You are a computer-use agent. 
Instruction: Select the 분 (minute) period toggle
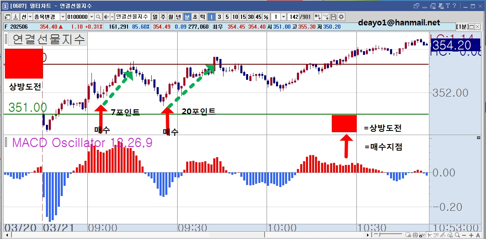click(187, 17)
